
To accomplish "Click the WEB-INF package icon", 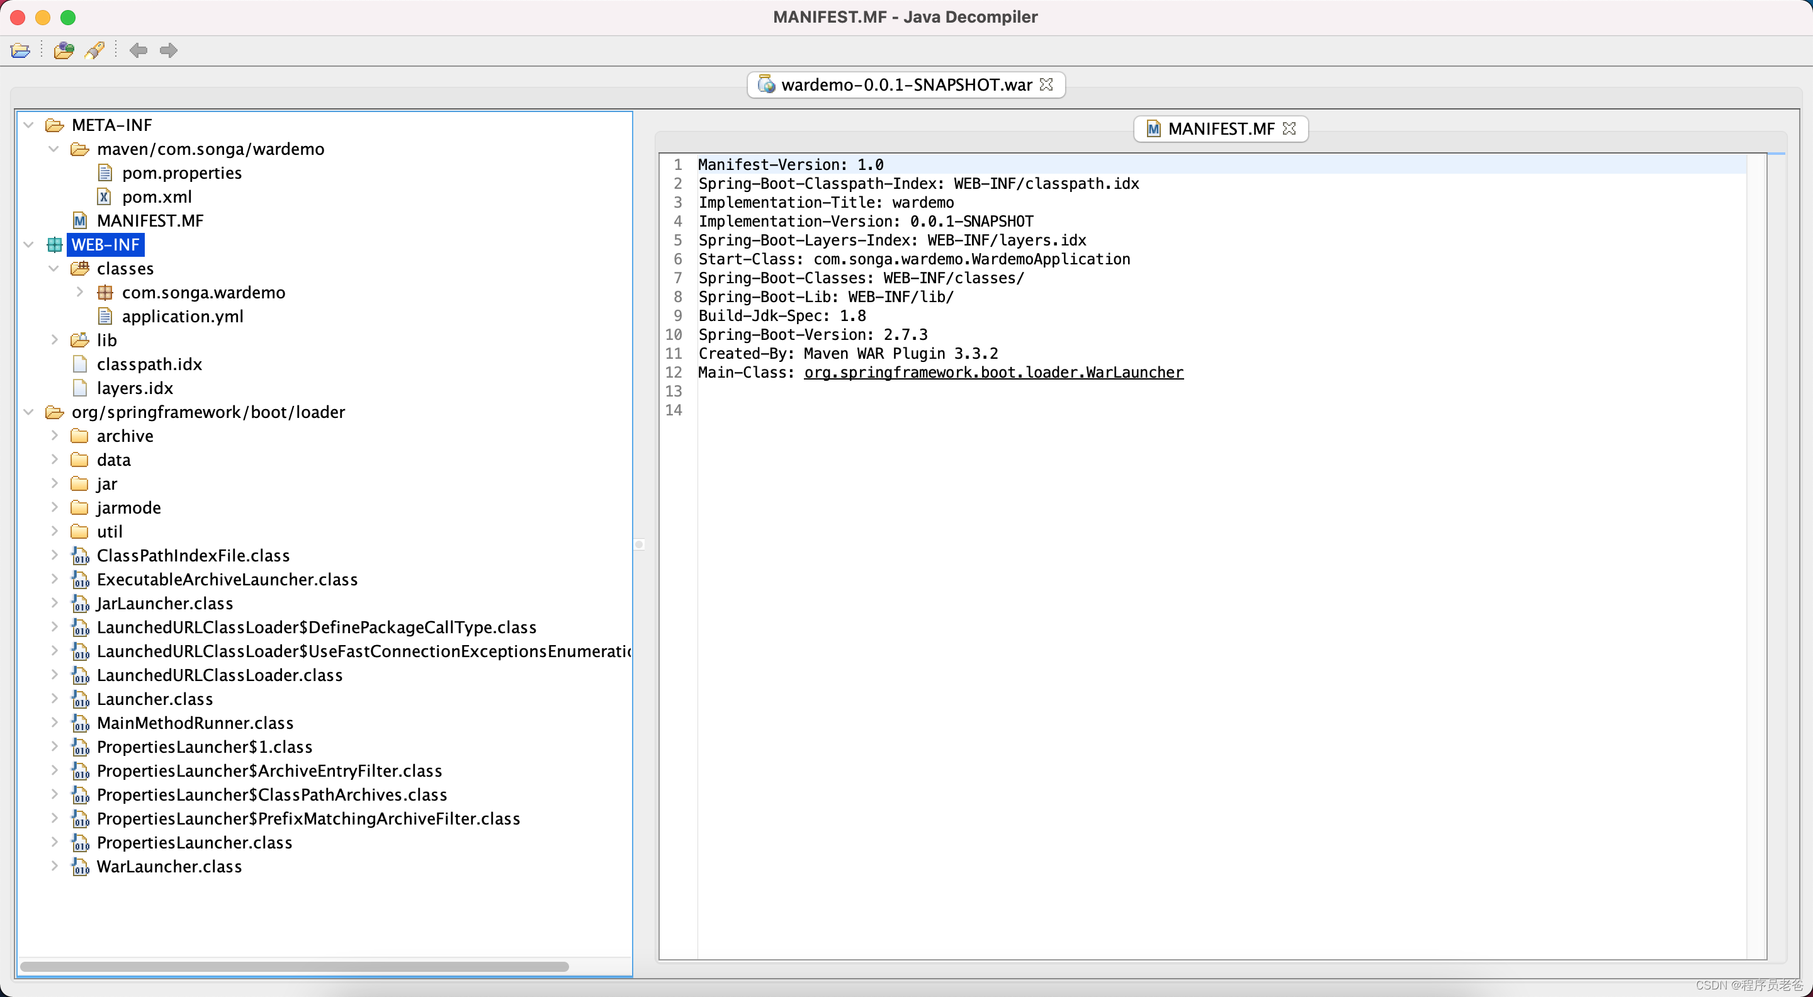I will tap(54, 245).
